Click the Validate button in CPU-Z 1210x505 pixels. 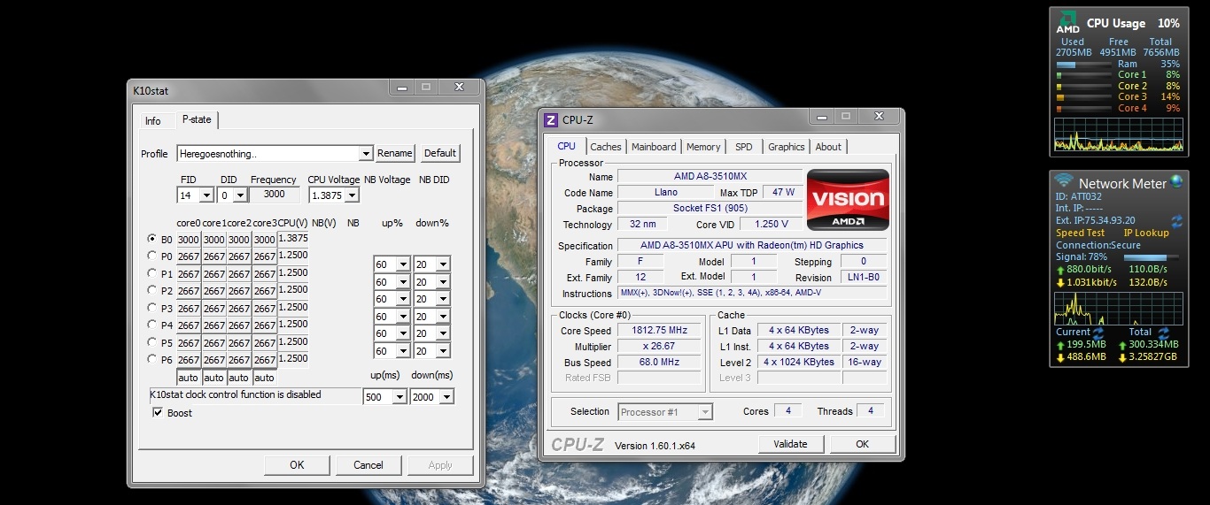coord(791,444)
